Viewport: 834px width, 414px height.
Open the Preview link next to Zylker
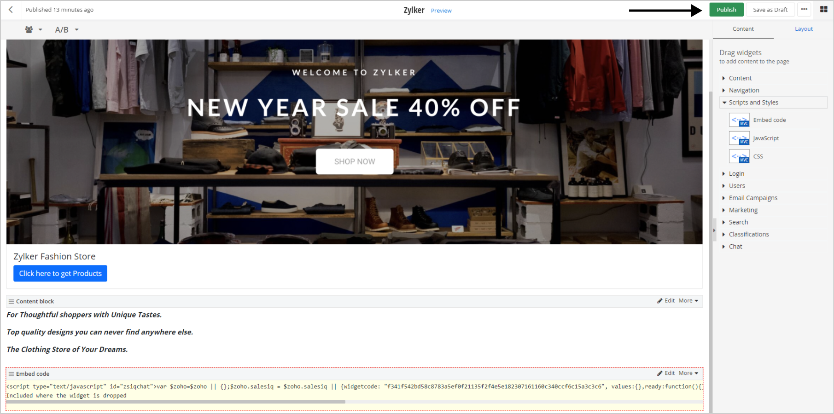pyautogui.click(x=441, y=11)
